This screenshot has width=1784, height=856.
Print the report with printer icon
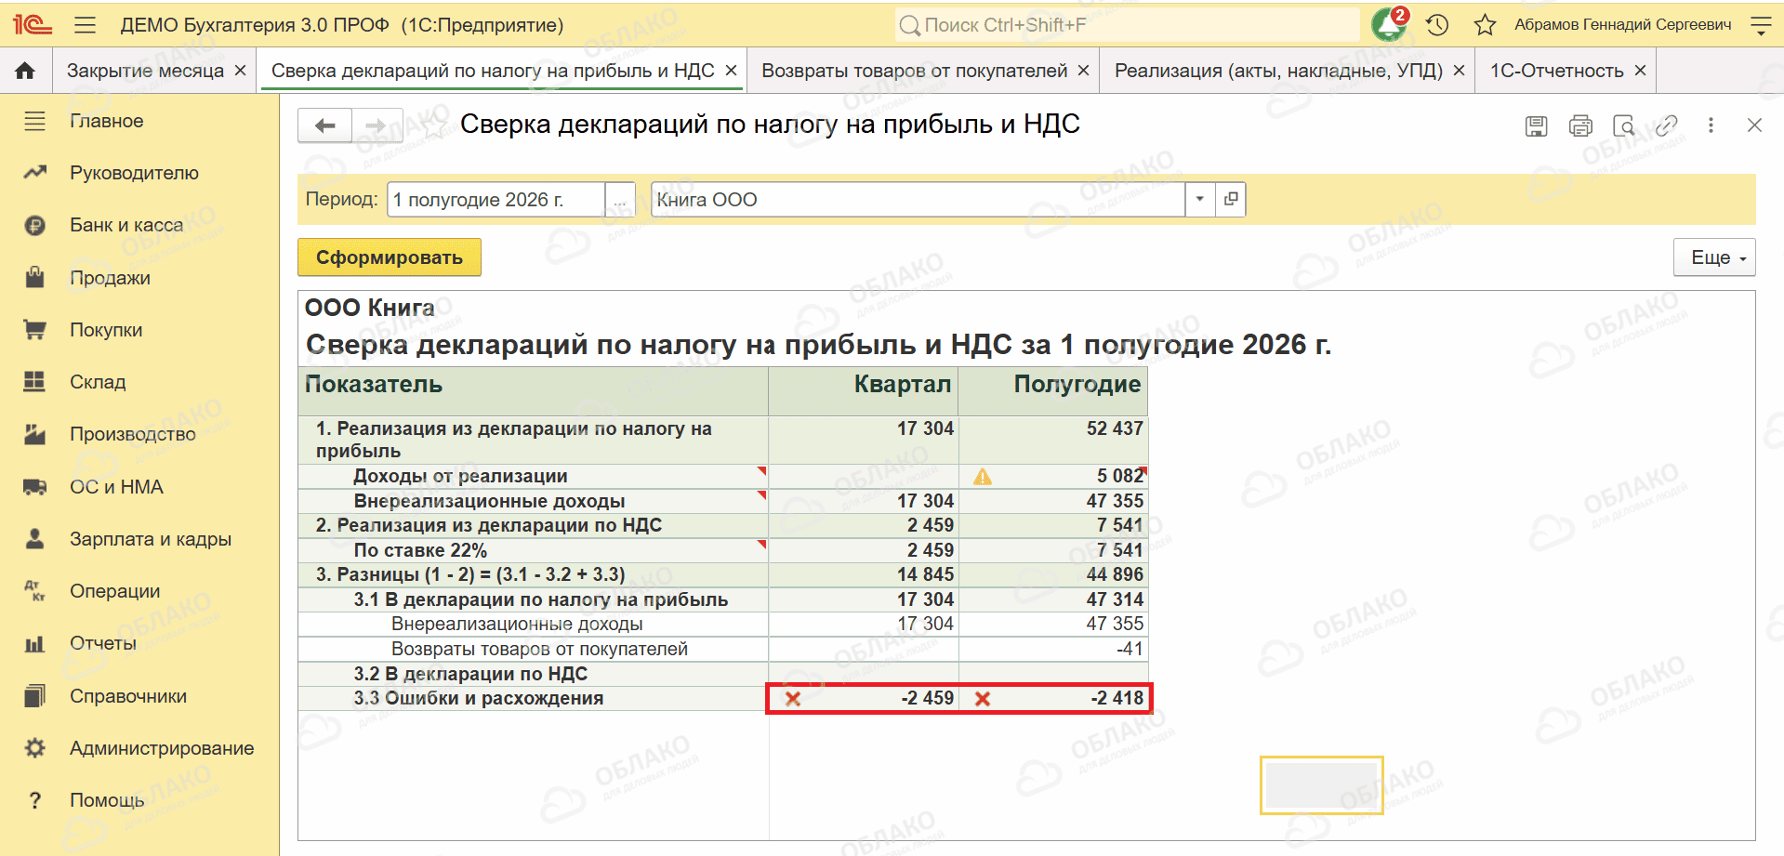pyautogui.click(x=1580, y=125)
